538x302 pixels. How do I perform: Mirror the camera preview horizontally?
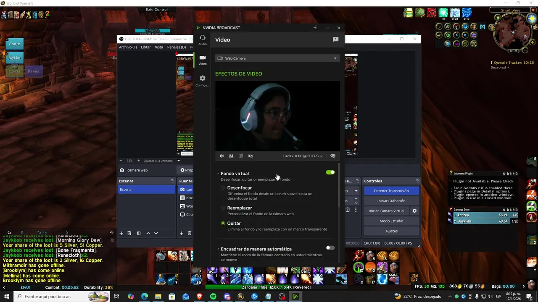click(x=222, y=156)
